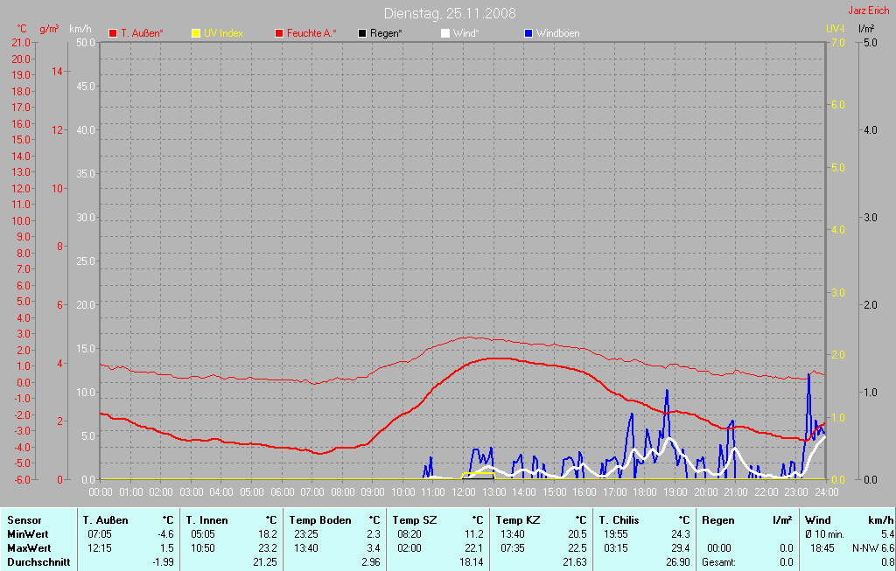Click the 7.0 UV index axis value

pyautogui.click(x=837, y=43)
